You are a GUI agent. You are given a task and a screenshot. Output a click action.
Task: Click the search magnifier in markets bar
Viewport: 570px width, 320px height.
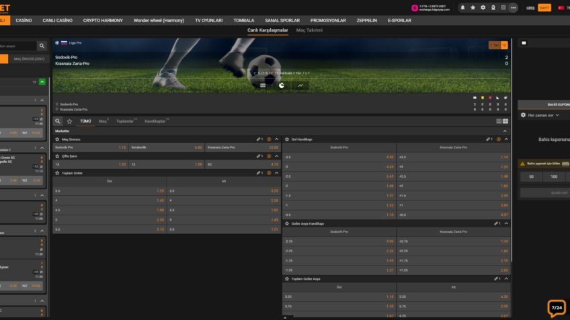(58, 121)
